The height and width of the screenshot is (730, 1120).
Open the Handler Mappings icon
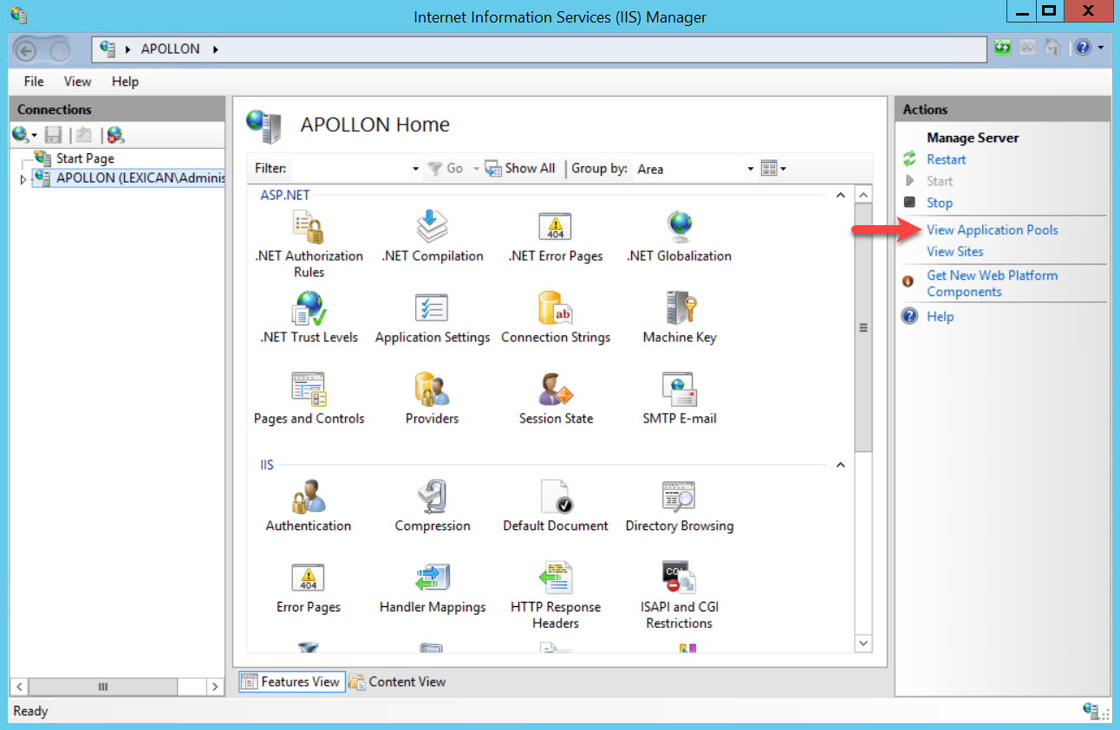[432, 580]
